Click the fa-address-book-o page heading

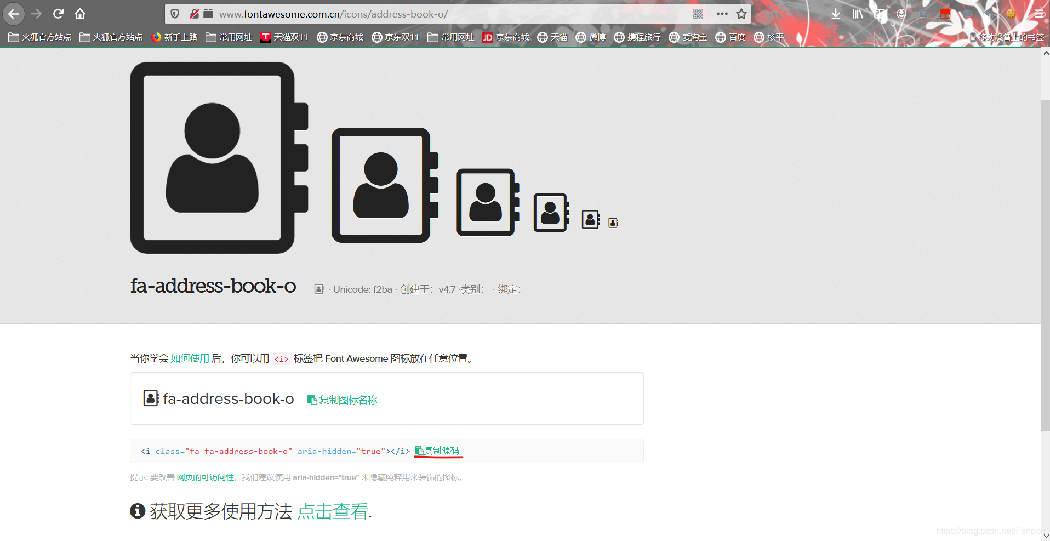coord(213,286)
